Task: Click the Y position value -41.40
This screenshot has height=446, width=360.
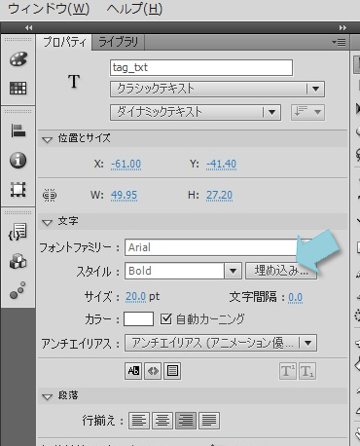Action: click(221, 164)
